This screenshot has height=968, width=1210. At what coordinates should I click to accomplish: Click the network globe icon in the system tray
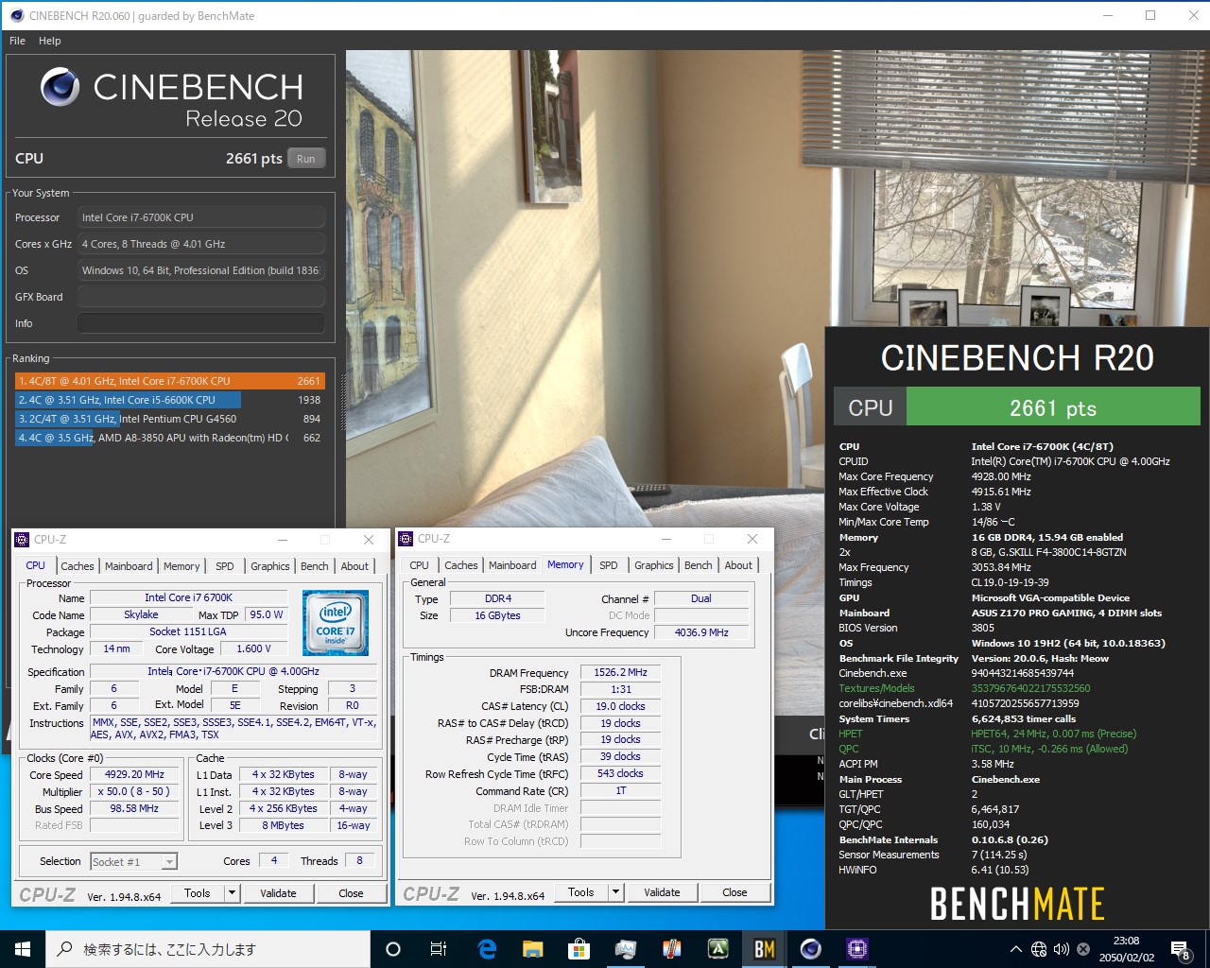tap(1039, 949)
